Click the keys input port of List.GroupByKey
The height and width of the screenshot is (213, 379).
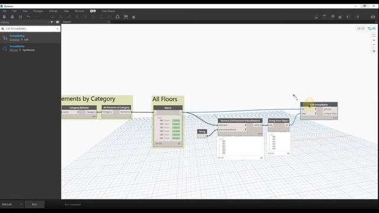pos(309,114)
